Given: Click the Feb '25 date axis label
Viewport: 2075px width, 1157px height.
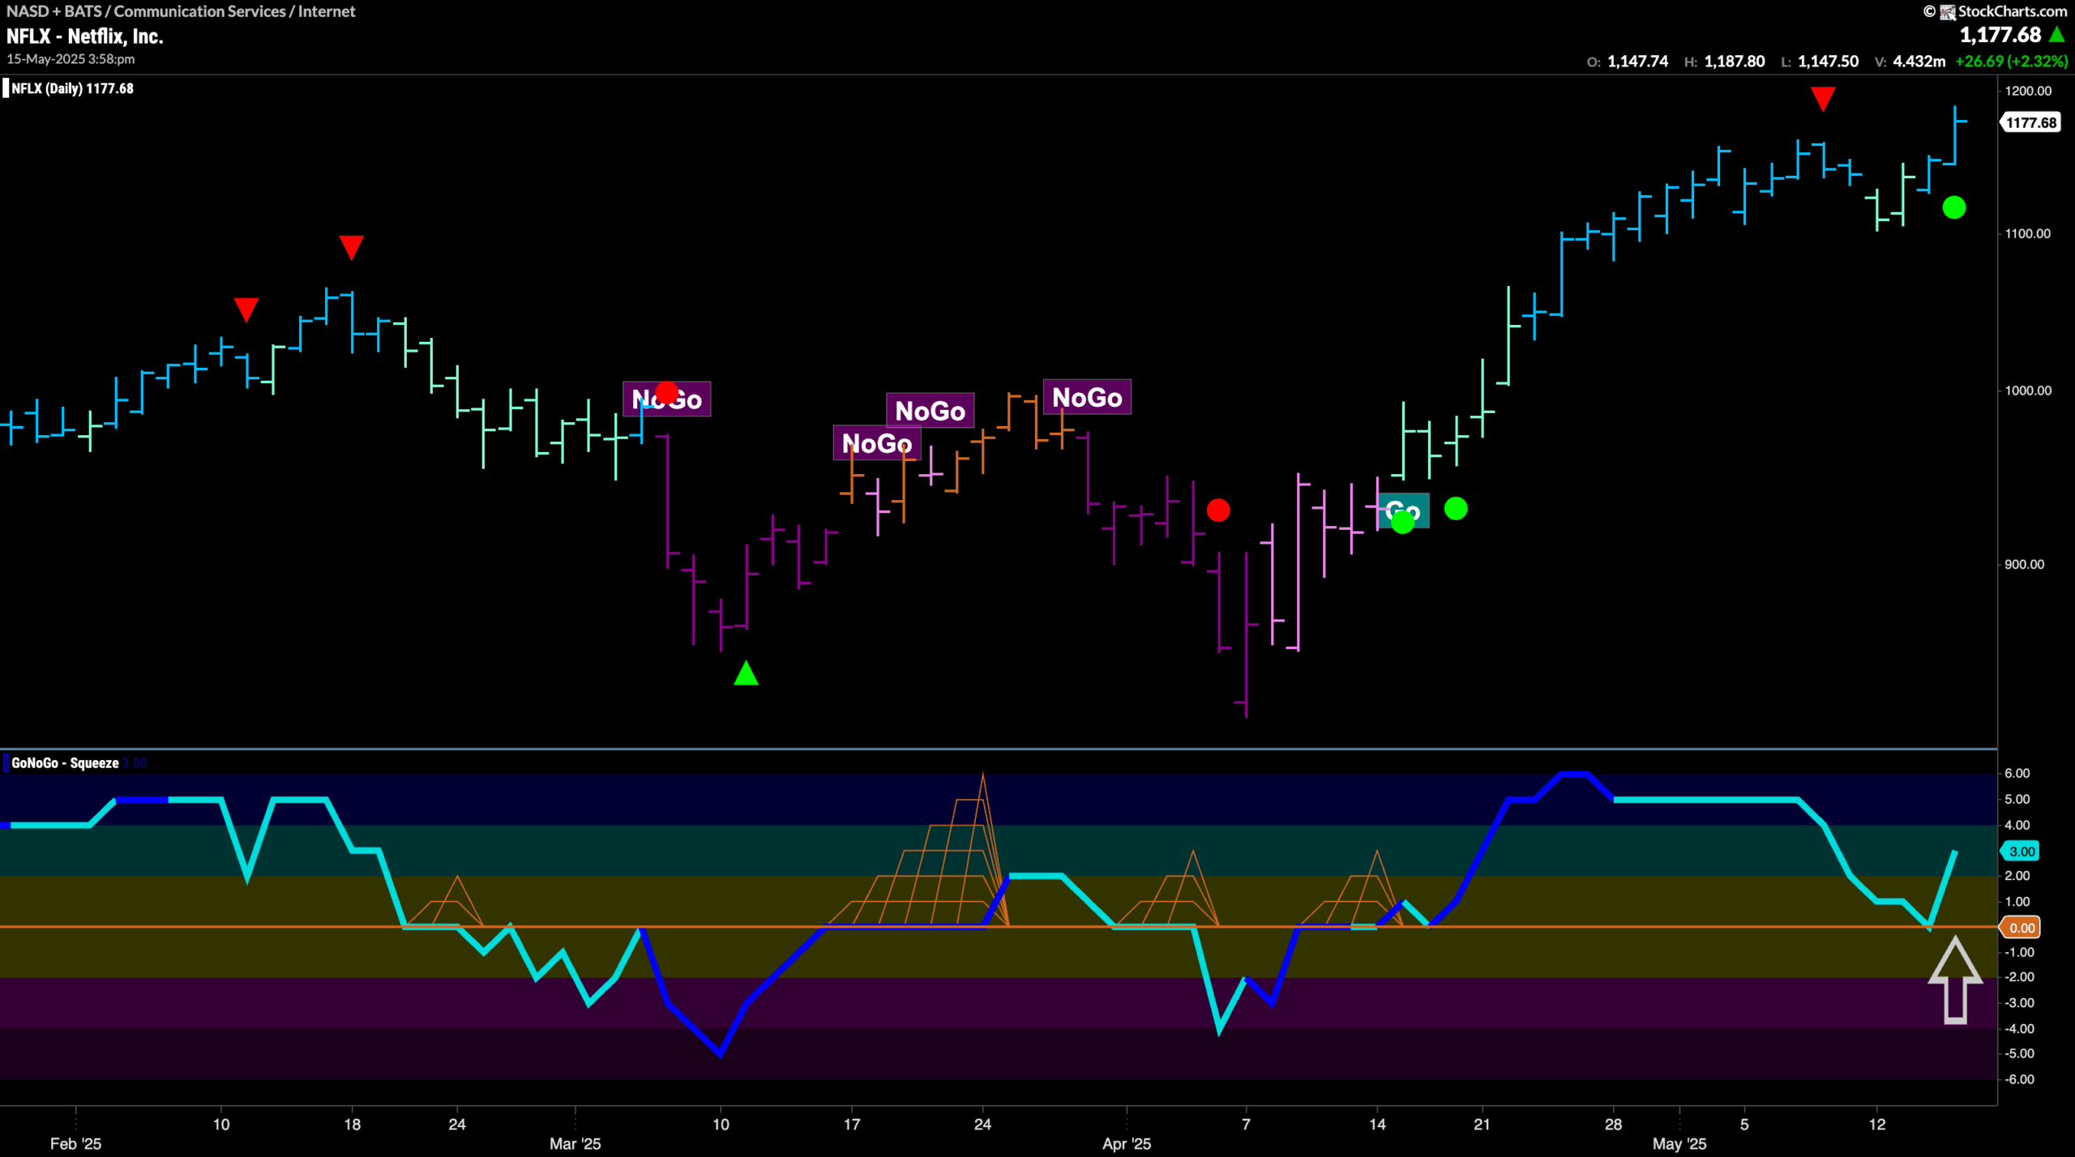Looking at the screenshot, I should [75, 1143].
